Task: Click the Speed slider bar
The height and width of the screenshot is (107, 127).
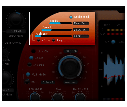Action: point(57,30)
